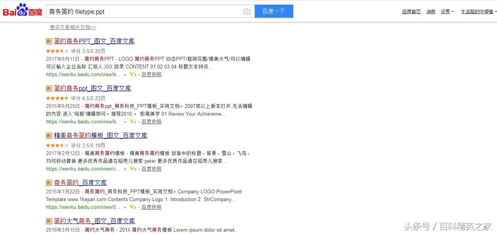This screenshot has height=234, width=497.
Task: Click the date 2017年8月11日
Action: coord(63,59)
